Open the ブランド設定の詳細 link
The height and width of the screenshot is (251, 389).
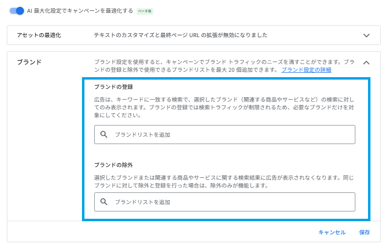click(306, 70)
